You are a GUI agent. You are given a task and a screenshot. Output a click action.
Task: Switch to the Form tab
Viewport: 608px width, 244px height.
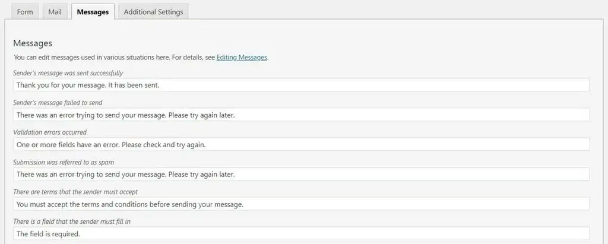[x=25, y=12]
